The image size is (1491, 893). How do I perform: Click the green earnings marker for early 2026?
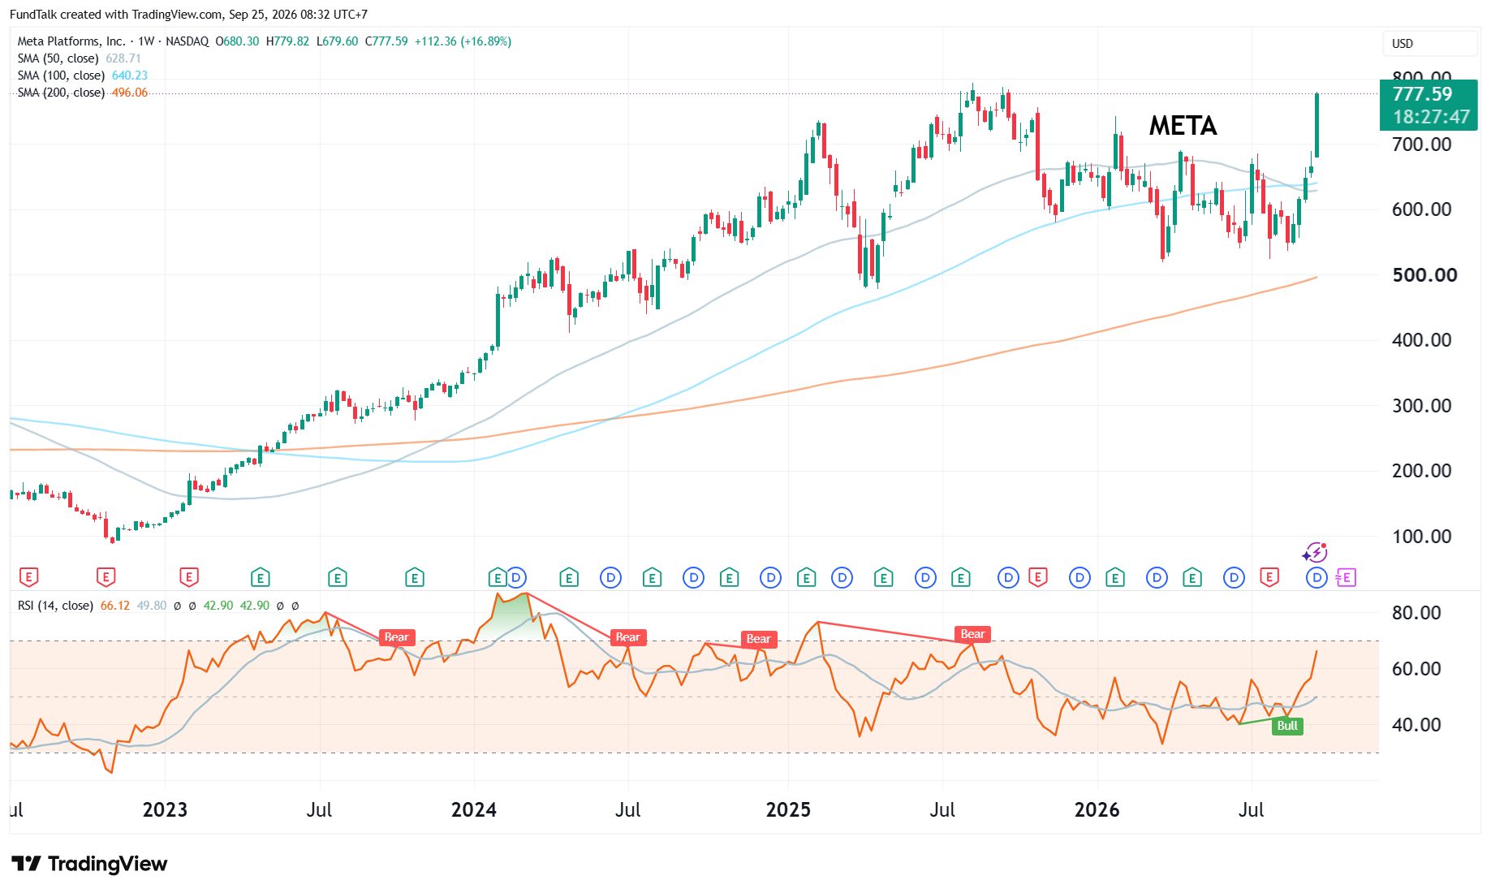[1115, 578]
